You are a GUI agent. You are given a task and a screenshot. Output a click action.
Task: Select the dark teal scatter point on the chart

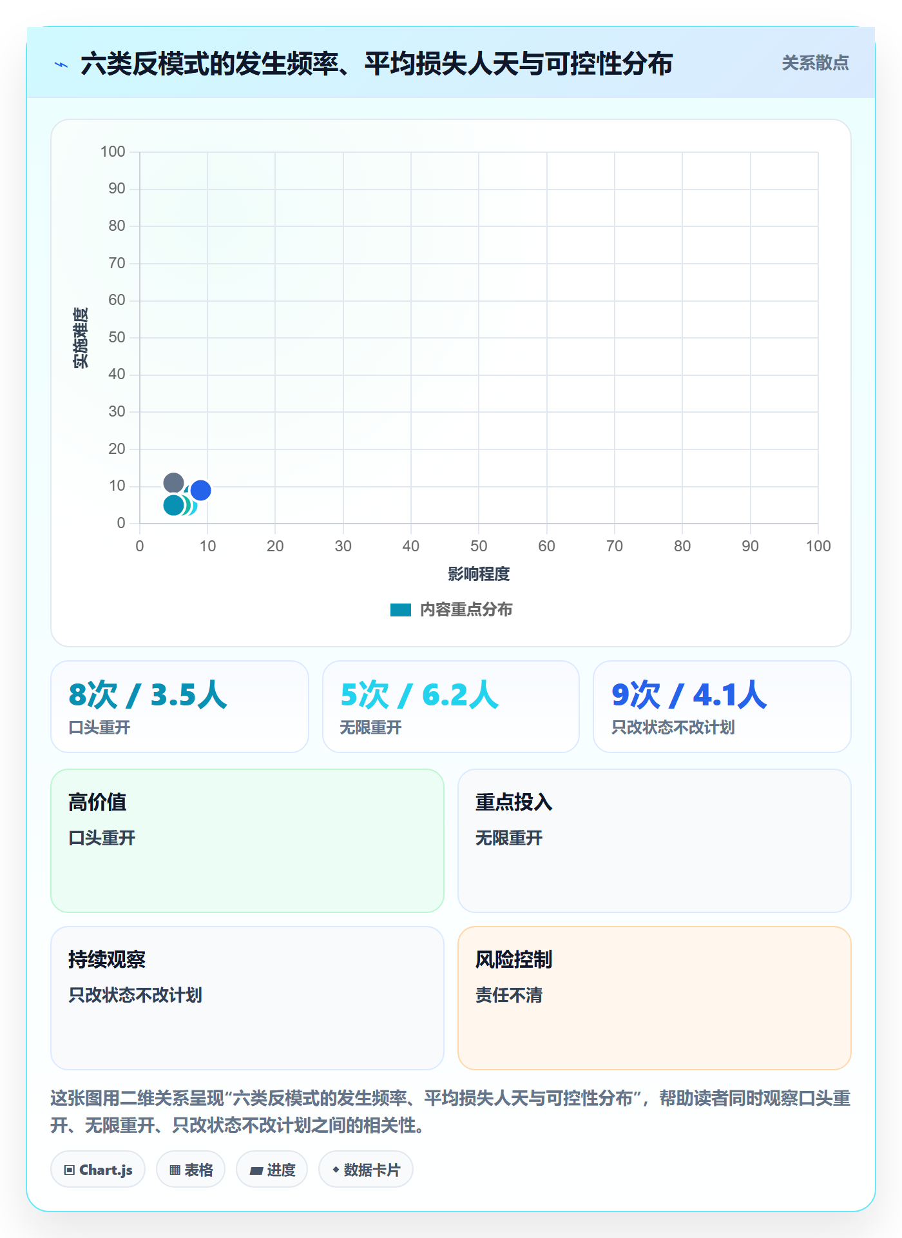[173, 505]
